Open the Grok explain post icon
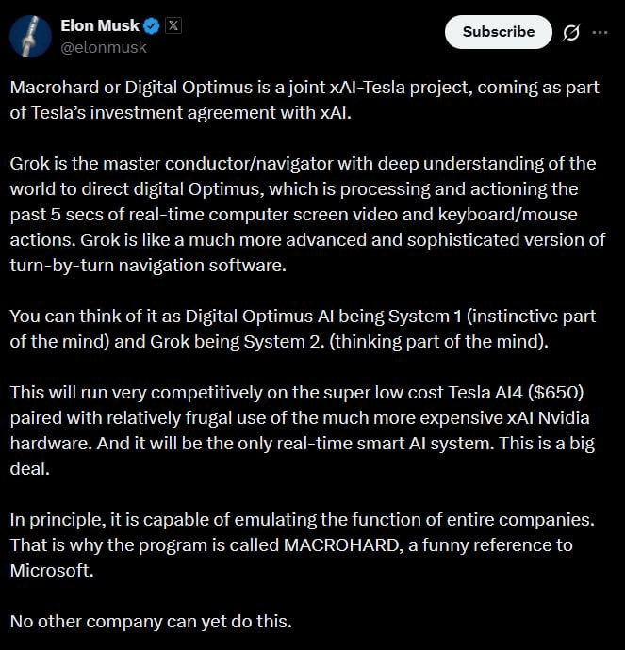Viewport: 625px width, 650px height. pyautogui.click(x=570, y=33)
